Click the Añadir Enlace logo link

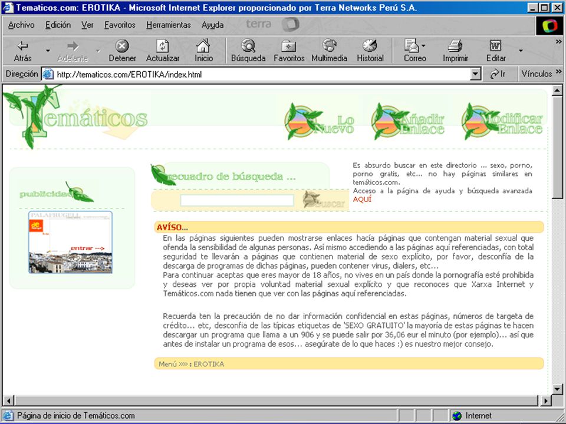pyautogui.click(x=408, y=121)
